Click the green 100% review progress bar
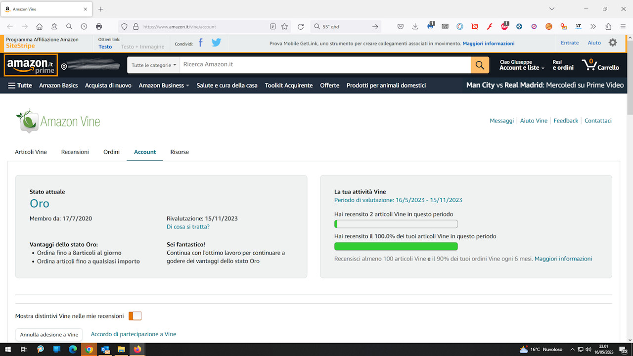 (x=396, y=246)
